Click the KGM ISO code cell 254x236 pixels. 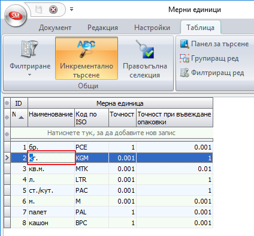tap(92, 158)
